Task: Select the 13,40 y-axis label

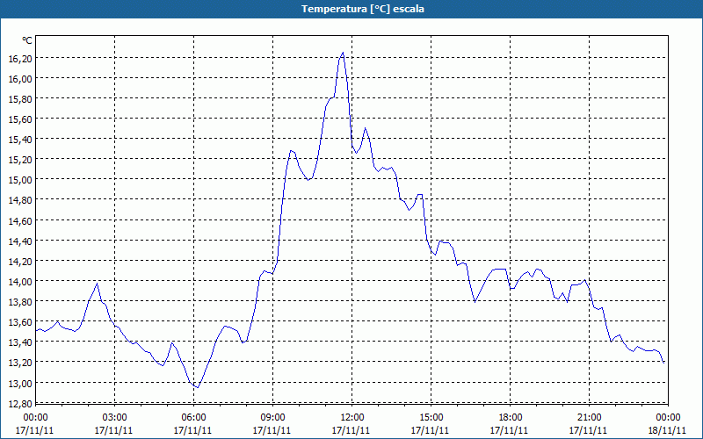Action: pyautogui.click(x=20, y=342)
